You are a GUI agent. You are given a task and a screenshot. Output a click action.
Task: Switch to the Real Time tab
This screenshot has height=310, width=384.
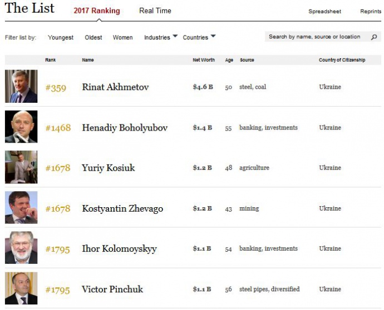[155, 11]
